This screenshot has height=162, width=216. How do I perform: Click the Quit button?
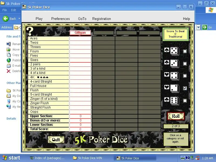pyautogui.click(x=56, y=140)
